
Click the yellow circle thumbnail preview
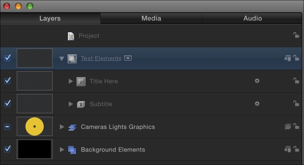point(34,126)
